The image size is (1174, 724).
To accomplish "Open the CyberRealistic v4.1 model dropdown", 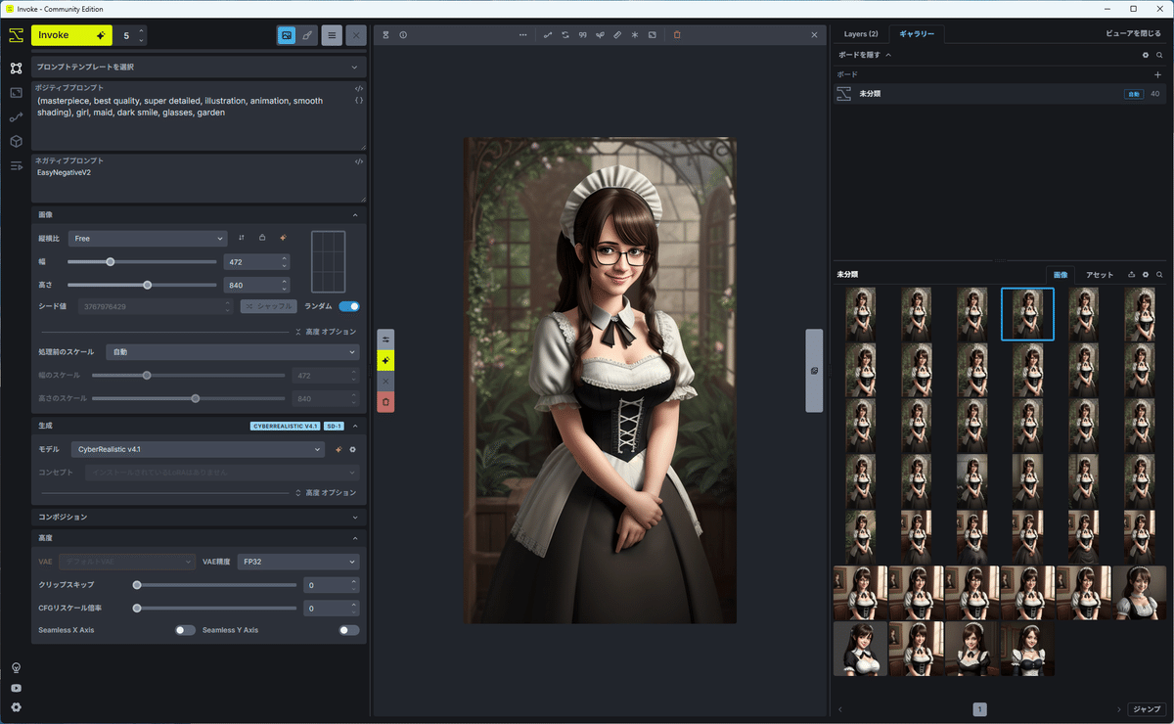I will click(x=198, y=449).
